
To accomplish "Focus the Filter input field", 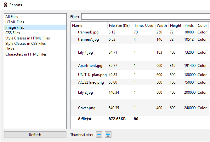I will click(145, 16).
